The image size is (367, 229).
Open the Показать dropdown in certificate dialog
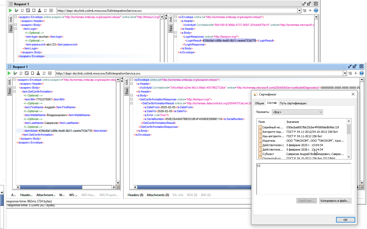[x=297, y=112]
